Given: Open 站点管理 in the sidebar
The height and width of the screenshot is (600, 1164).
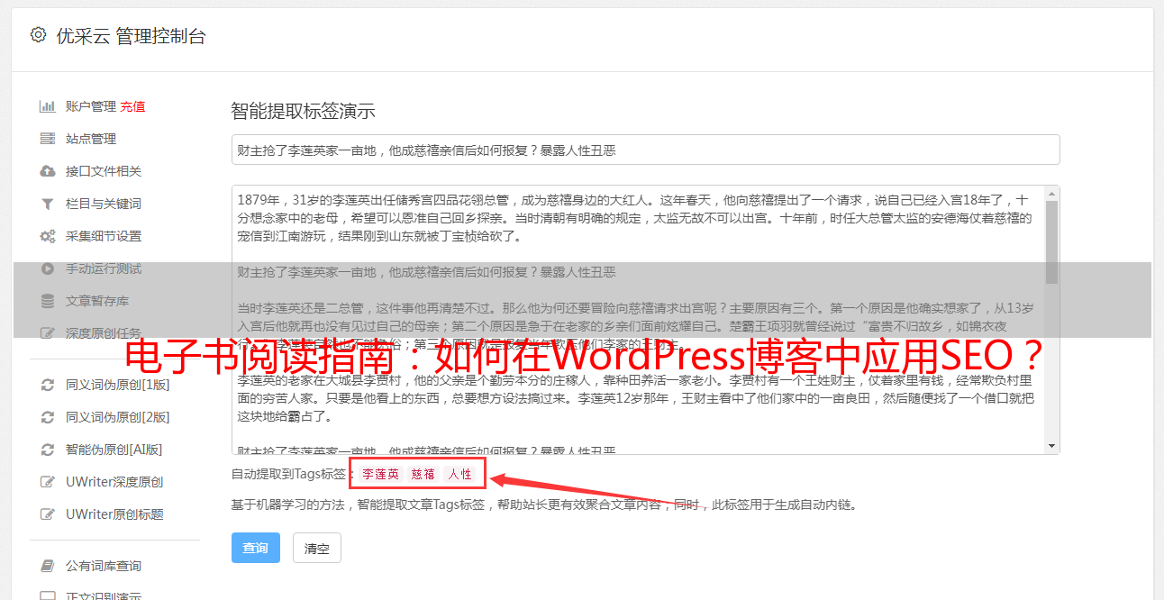Looking at the screenshot, I should pyautogui.click(x=91, y=139).
